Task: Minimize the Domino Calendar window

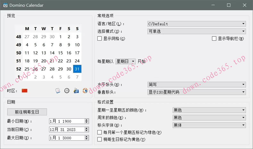Action: (x=213, y=5)
